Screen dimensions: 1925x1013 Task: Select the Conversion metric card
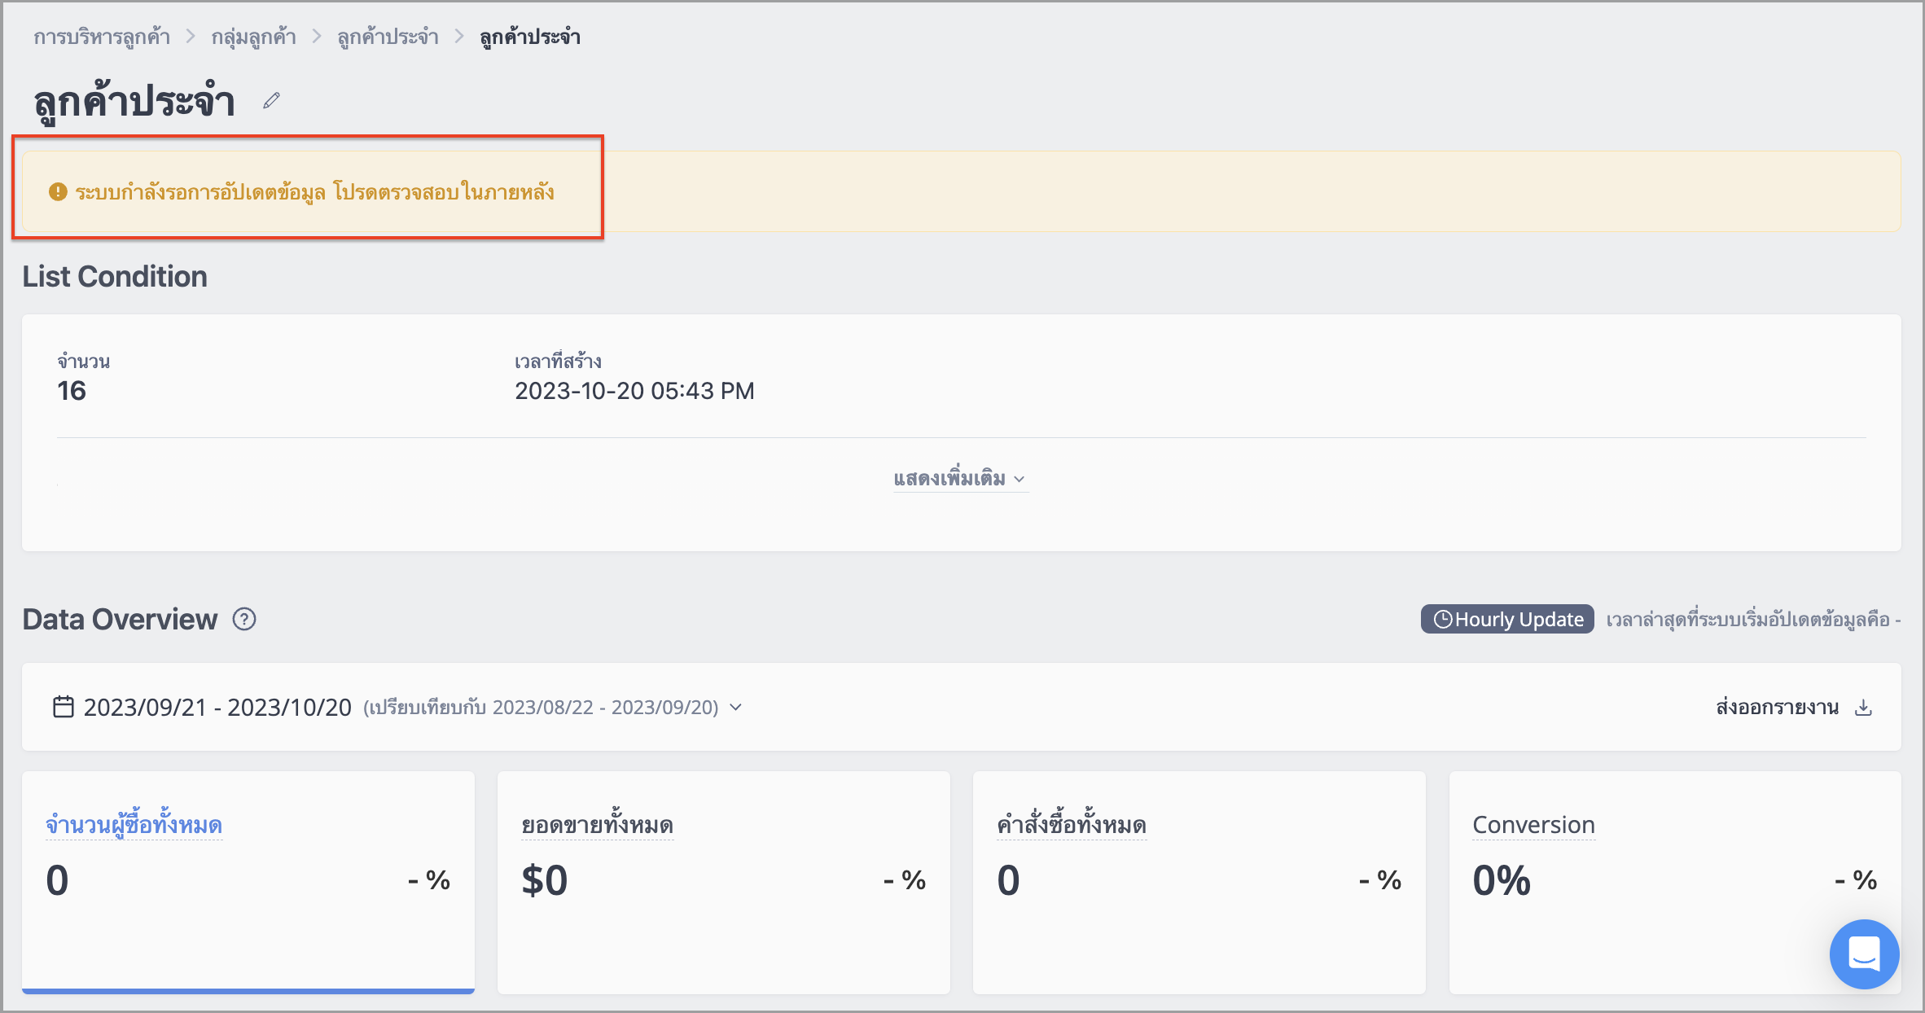1675,882
